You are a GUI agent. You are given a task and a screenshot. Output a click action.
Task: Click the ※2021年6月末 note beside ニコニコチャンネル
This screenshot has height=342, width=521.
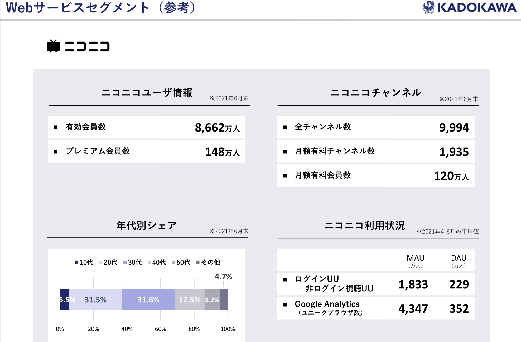point(459,99)
